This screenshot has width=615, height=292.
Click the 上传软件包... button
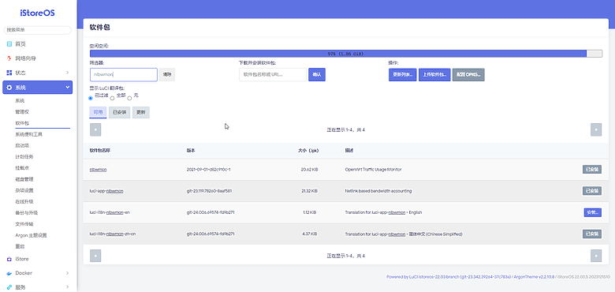434,74
